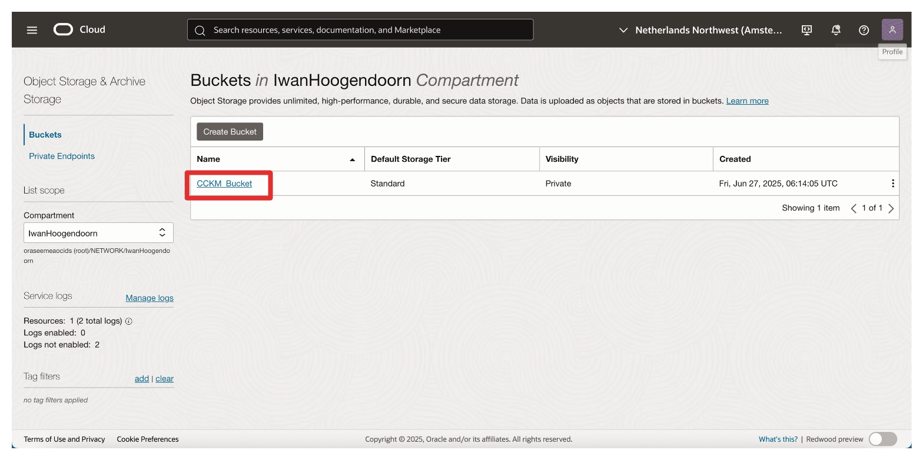
Task: Click the Created column header
Action: click(x=735, y=159)
